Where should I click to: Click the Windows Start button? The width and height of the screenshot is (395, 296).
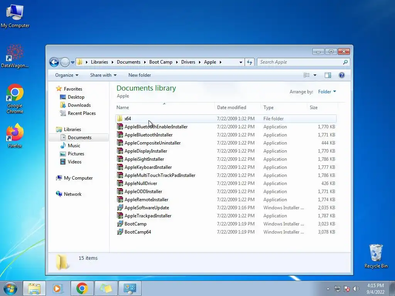pos(10,288)
